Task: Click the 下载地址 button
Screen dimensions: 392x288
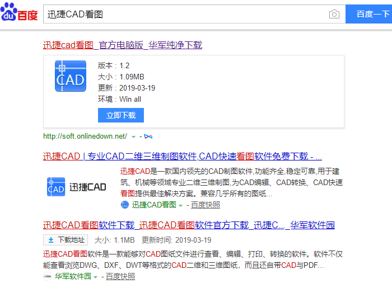Action: coord(66,240)
